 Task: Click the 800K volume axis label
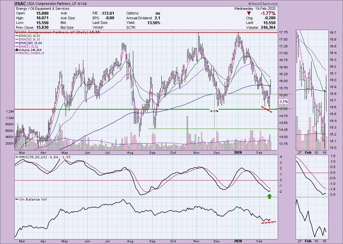(x=10, y=124)
